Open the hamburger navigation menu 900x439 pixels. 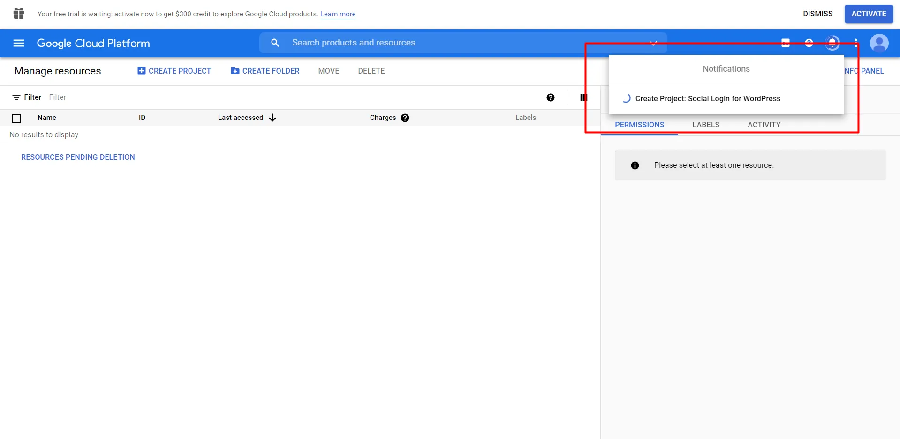[19, 43]
